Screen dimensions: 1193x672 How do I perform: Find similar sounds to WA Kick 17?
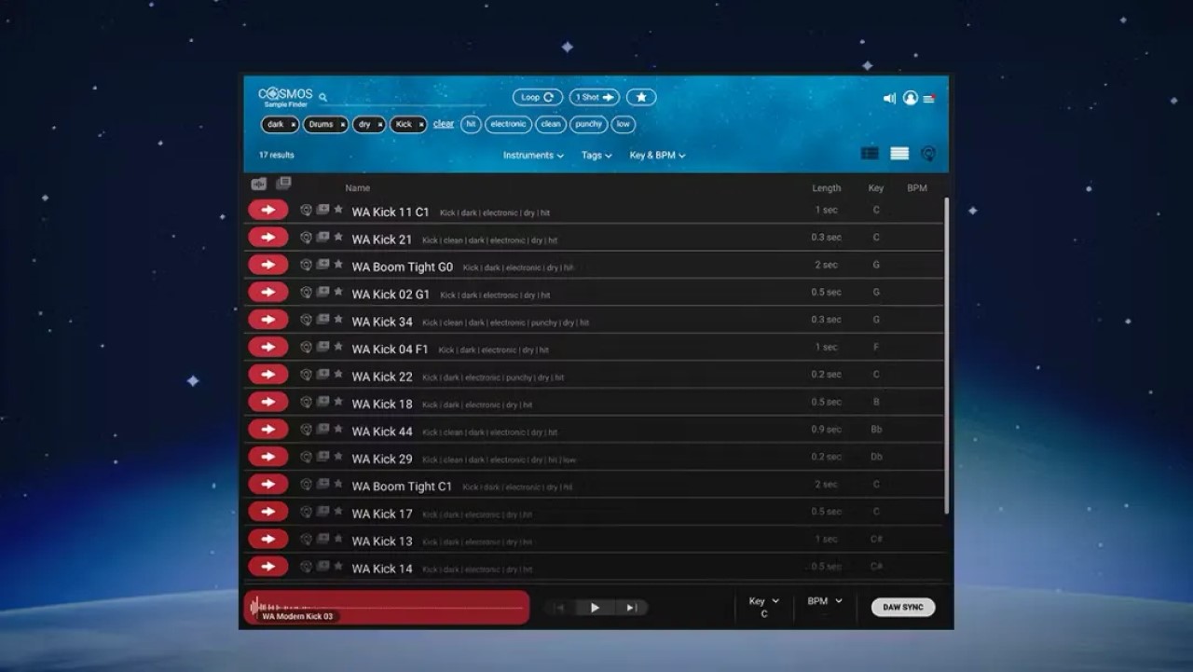306,512
